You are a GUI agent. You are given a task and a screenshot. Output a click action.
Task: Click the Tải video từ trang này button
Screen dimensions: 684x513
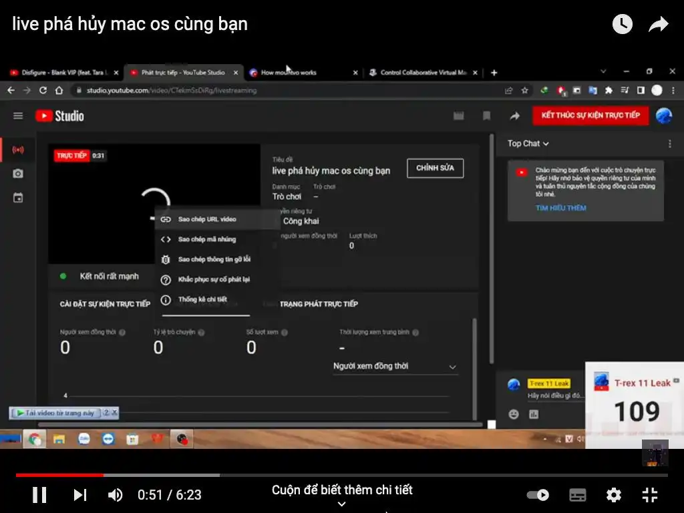pos(55,413)
